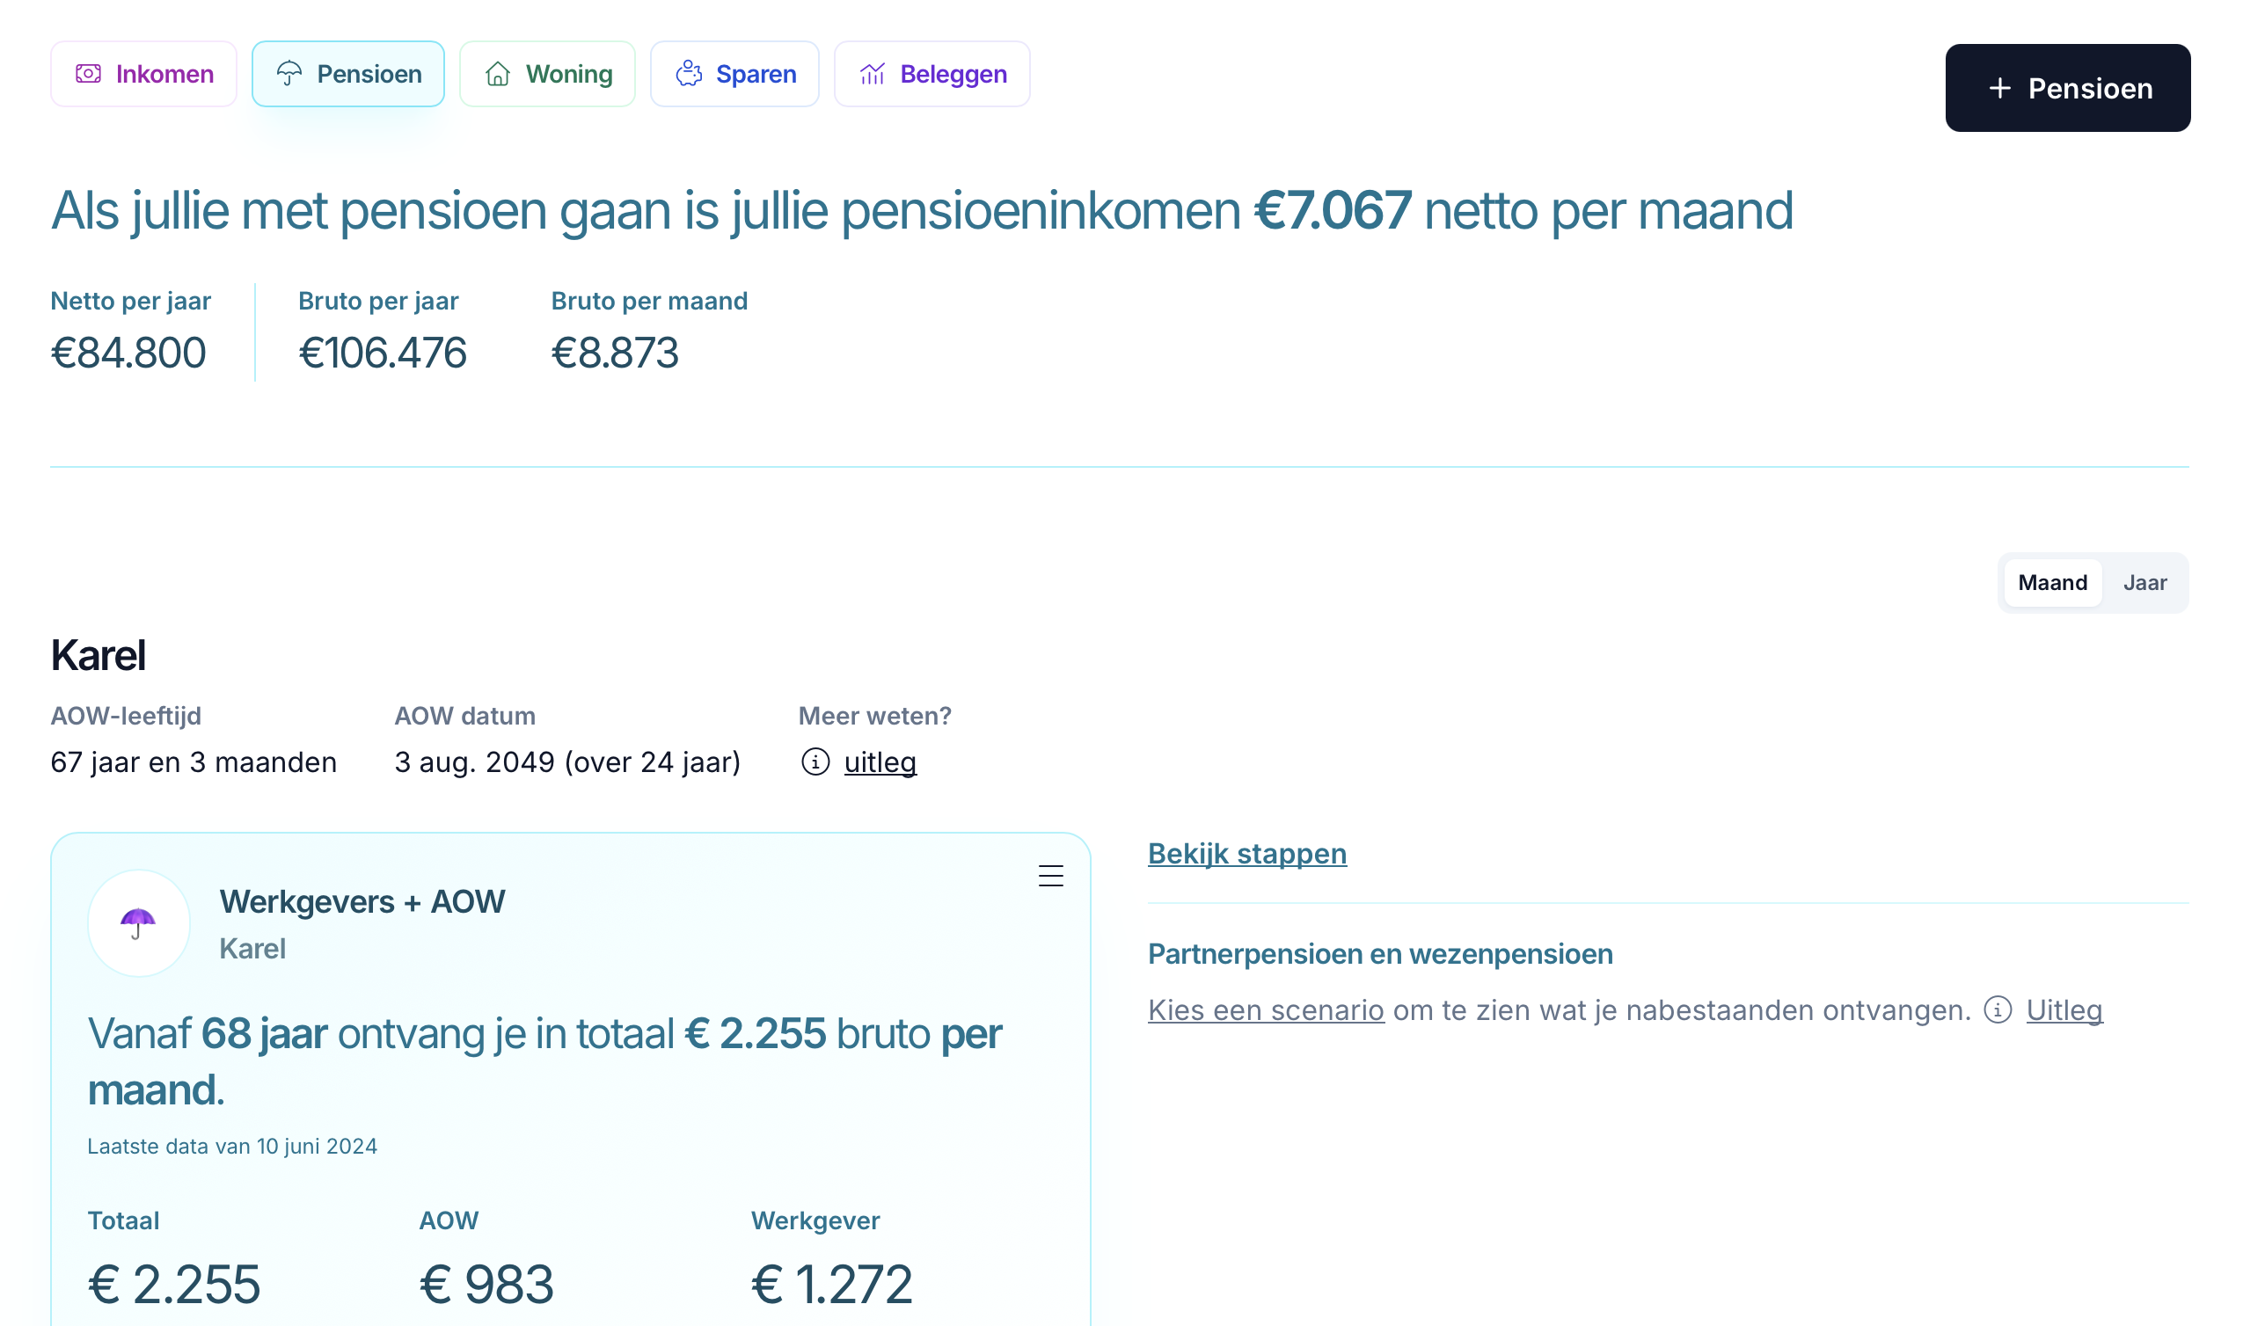The image size is (2243, 1326).
Task: Open the uitleg link under Meer weten
Action: click(880, 762)
